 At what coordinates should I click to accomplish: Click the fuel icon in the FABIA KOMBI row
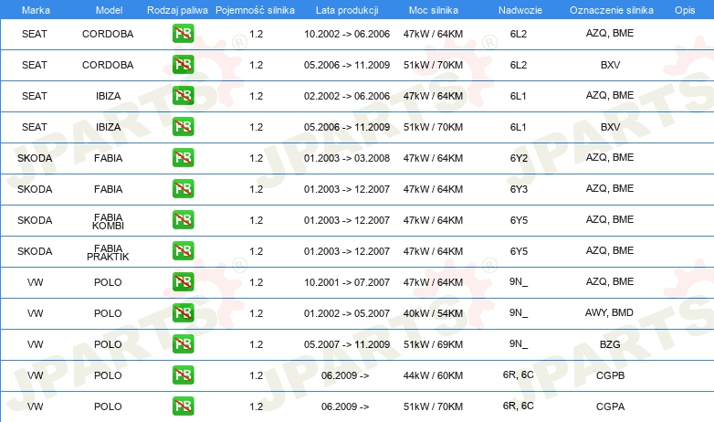183,219
